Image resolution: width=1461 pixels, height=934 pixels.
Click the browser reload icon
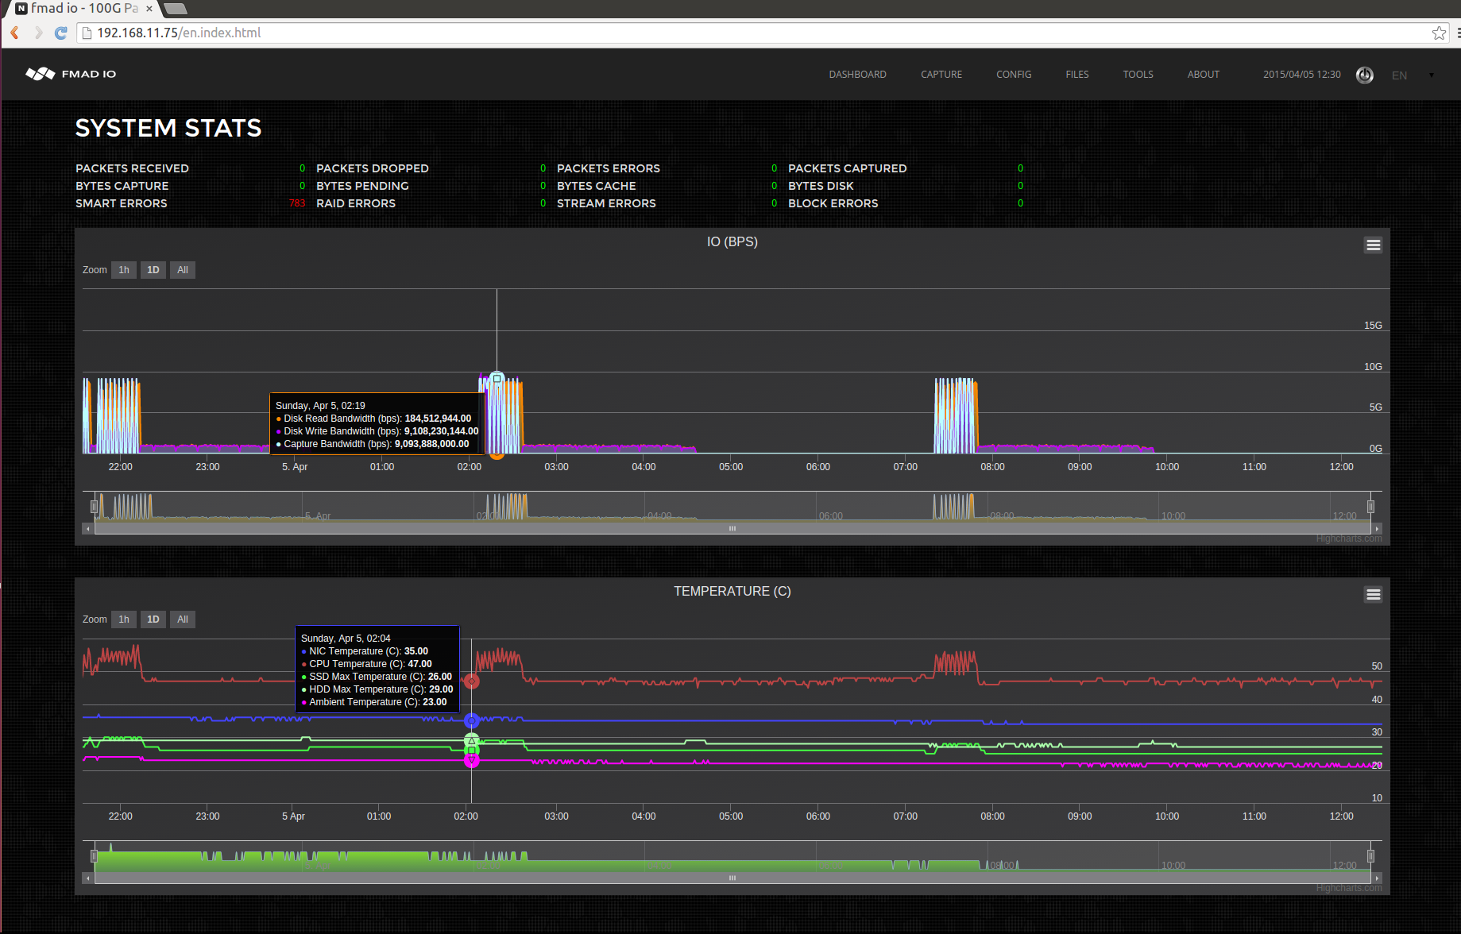(60, 33)
